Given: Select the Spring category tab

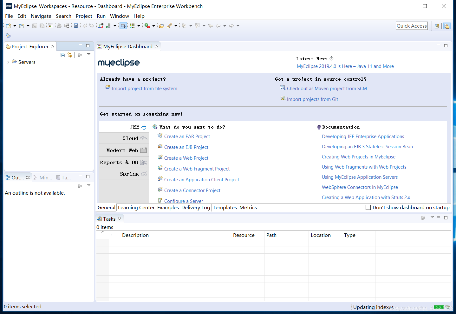Looking at the screenshot, I should tap(124, 174).
